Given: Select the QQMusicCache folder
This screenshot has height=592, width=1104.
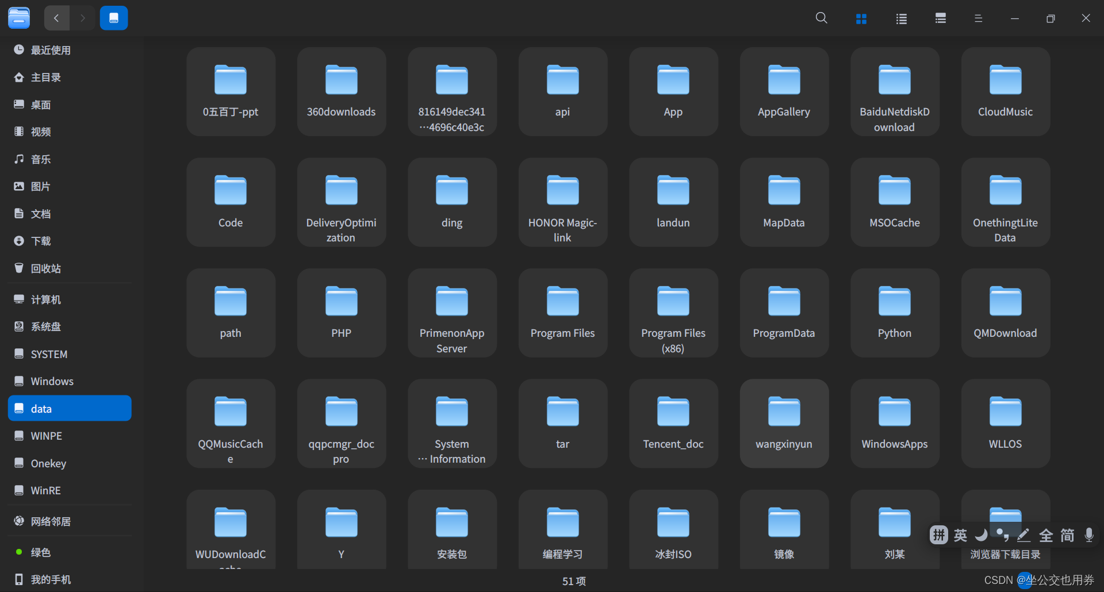Looking at the screenshot, I should [x=231, y=424].
